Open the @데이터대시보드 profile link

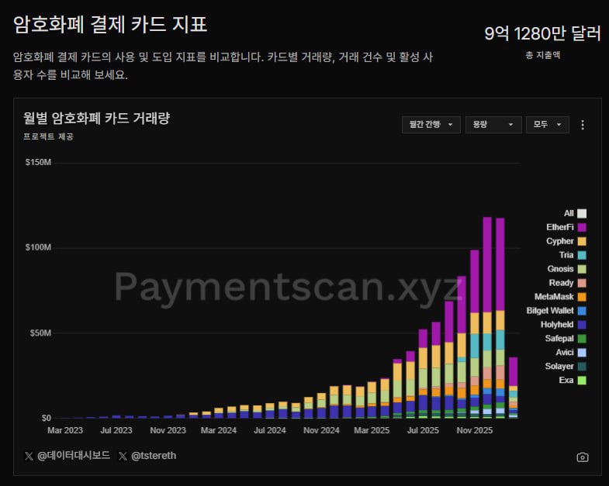[x=73, y=456]
